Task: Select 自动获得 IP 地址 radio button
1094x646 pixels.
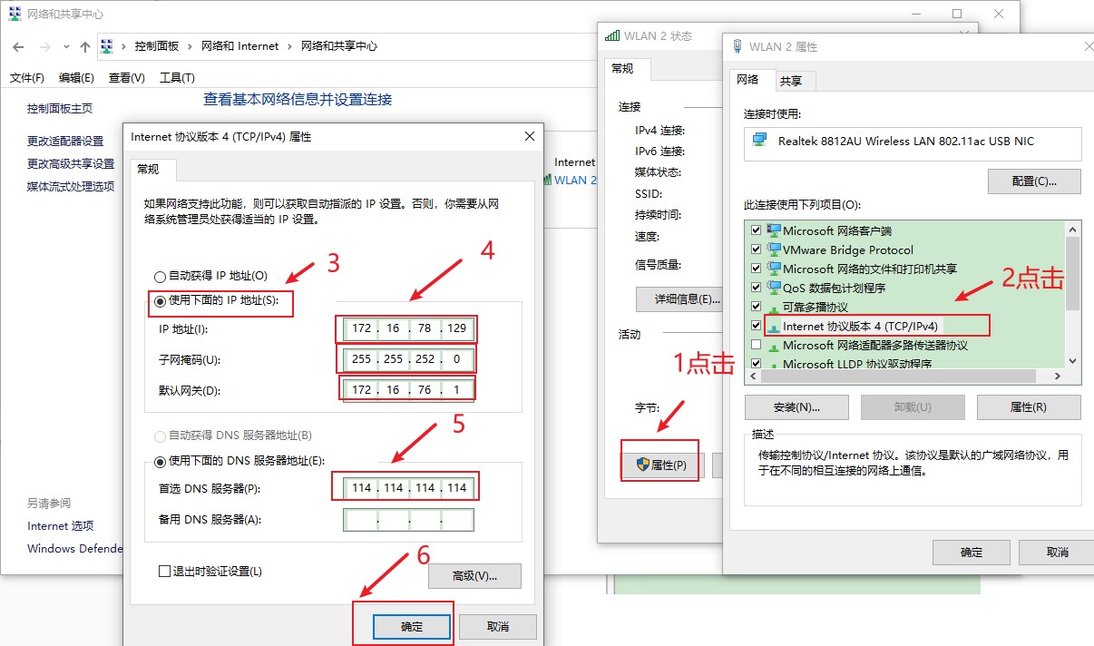Action: pos(160,277)
